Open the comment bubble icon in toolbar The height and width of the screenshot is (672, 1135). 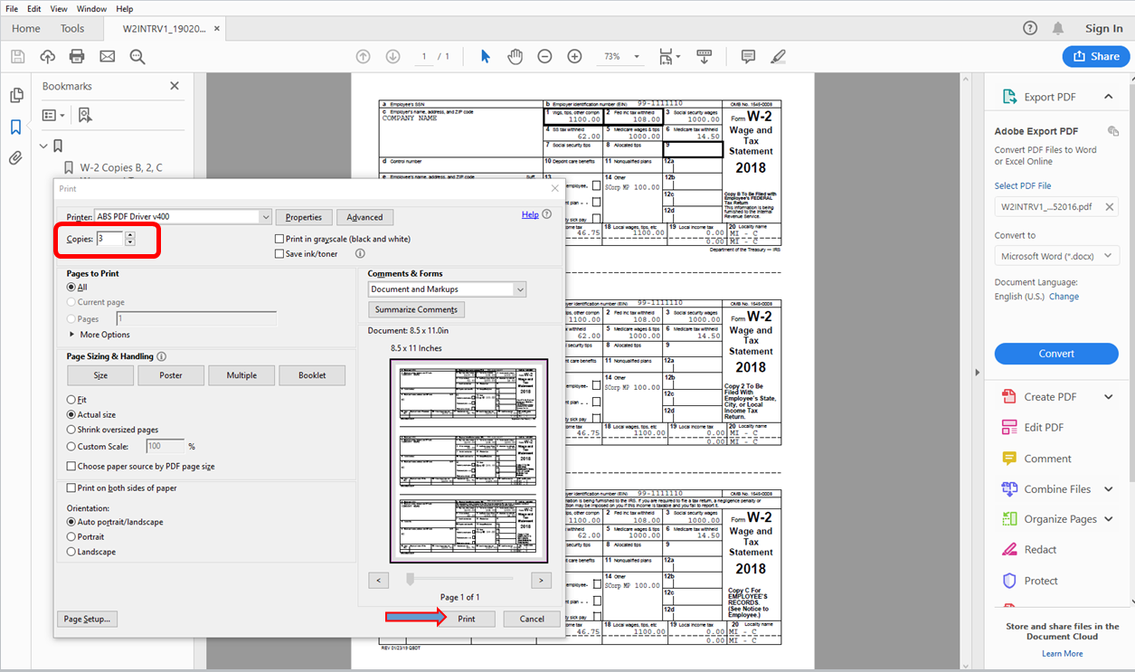pos(748,55)
